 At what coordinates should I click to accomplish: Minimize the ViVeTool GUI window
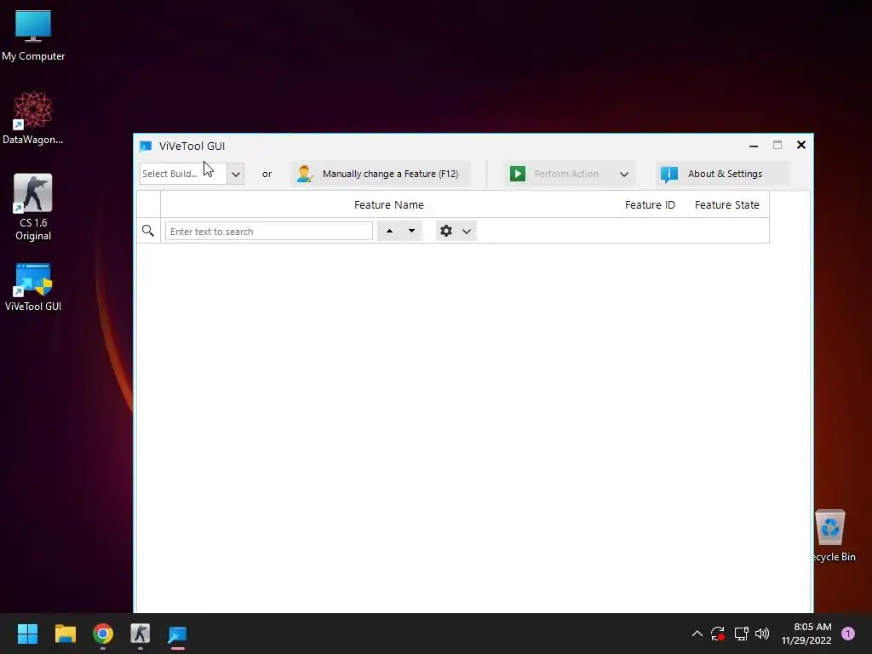point(754,146)
